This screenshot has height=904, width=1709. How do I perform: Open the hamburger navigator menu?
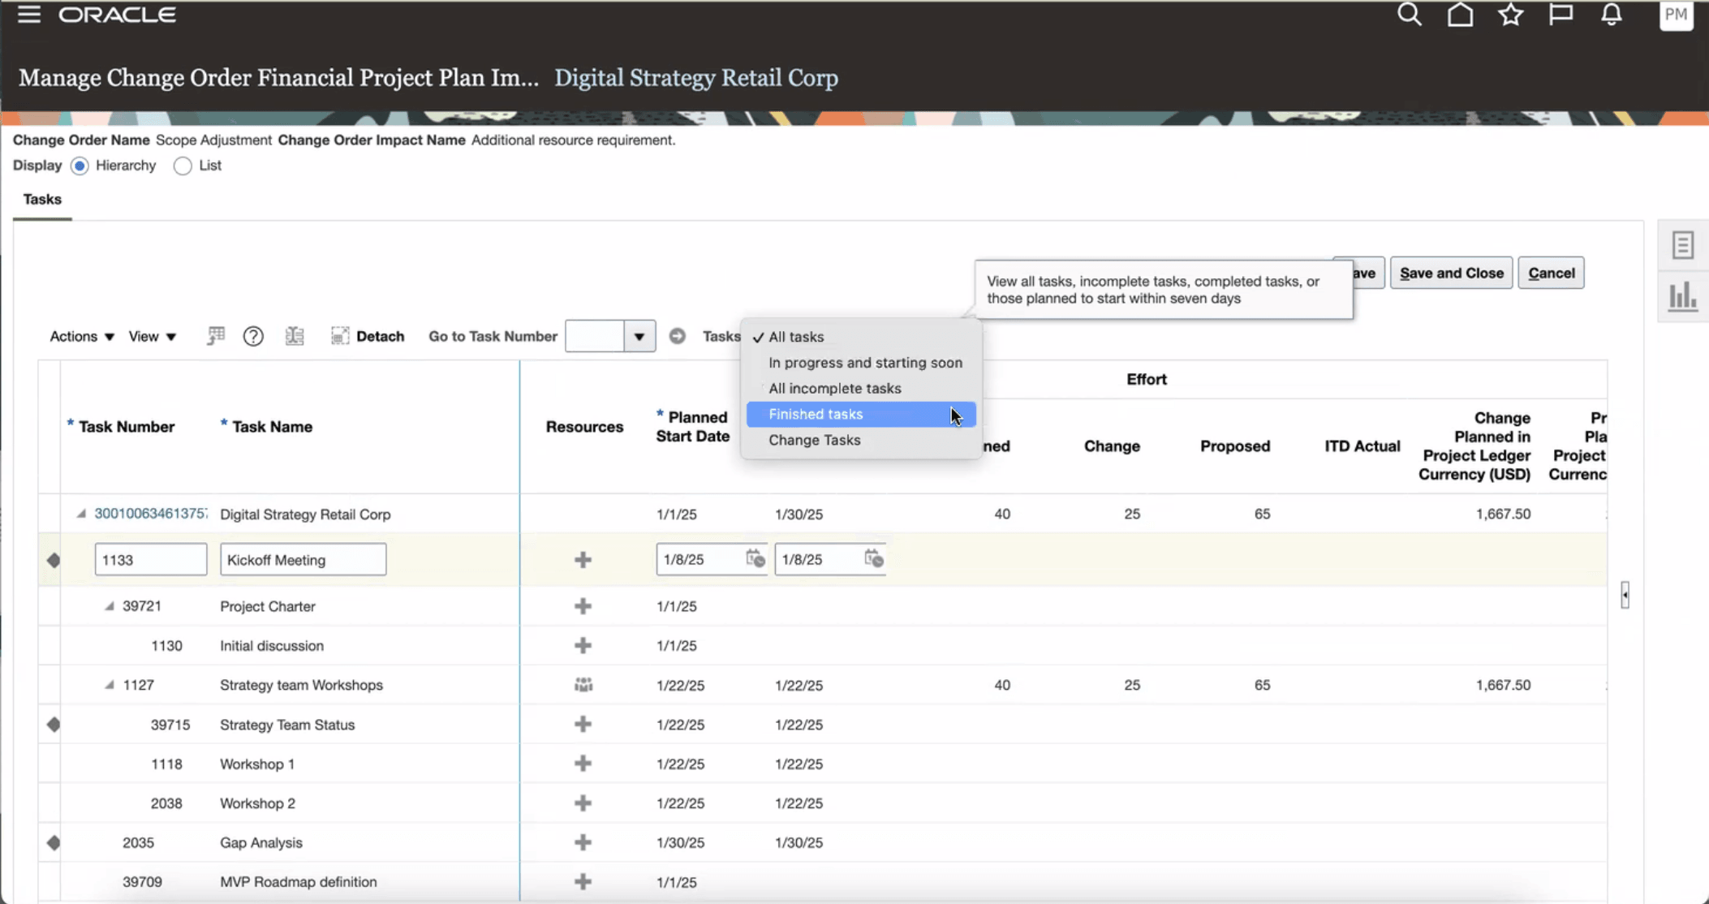29,15
